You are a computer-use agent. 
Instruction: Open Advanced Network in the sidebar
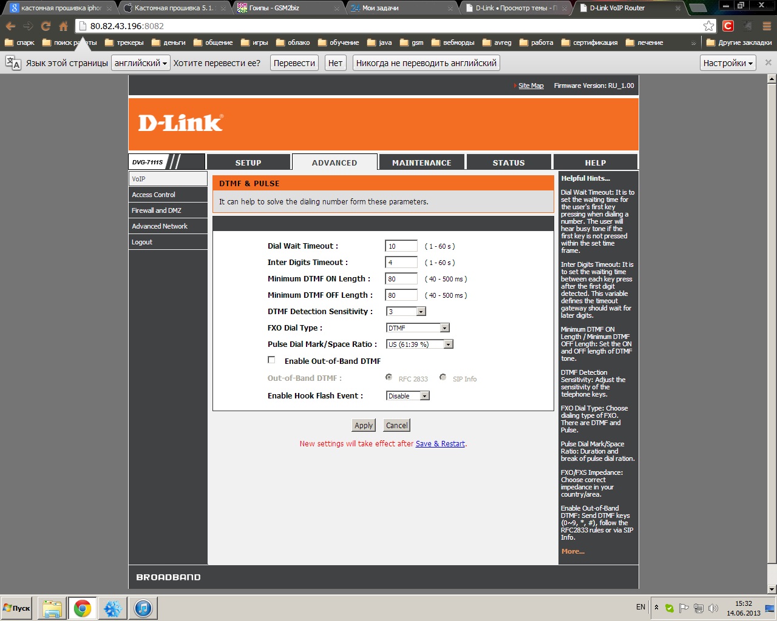(x=168, y=226)
